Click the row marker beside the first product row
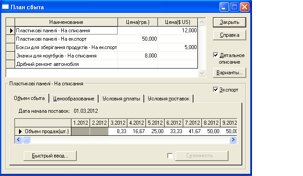This screenshot has width=303, height=176. tap(11, 31)
